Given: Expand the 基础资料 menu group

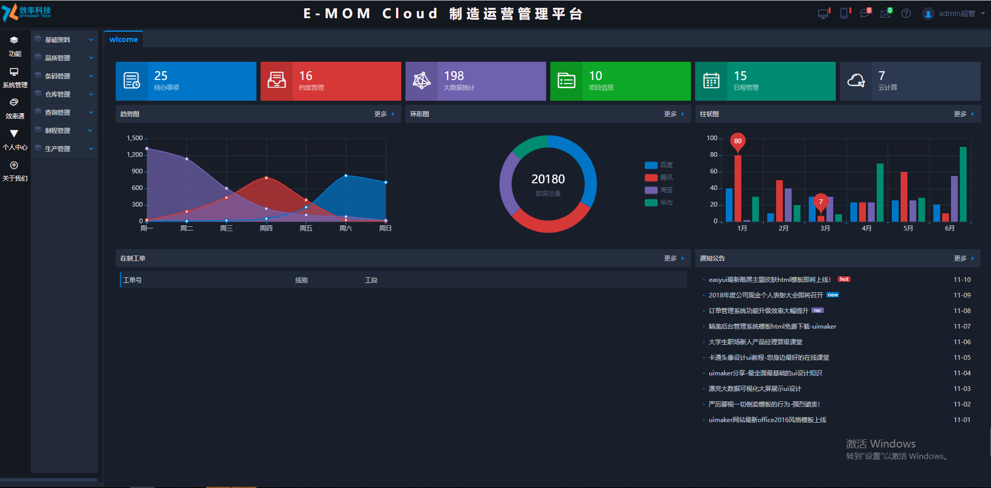Looking at the screenshot, I should coord(63,39).
